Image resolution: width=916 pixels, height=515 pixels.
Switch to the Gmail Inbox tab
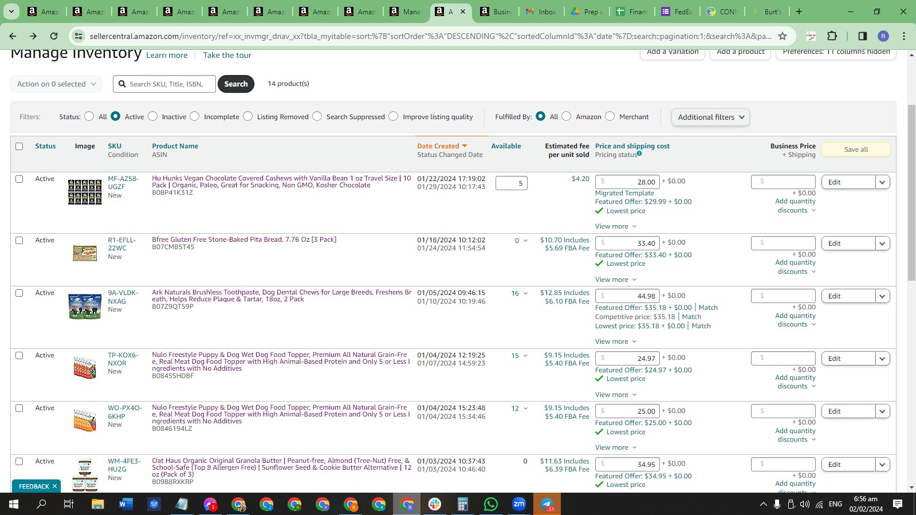541,11
